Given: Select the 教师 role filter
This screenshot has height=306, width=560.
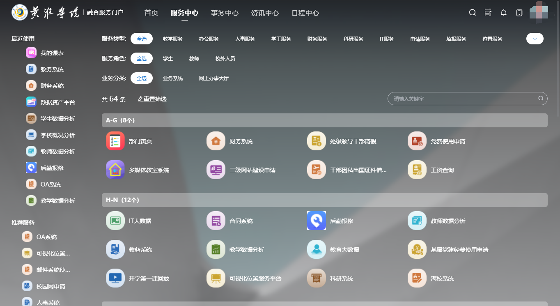Looking at the screenshot, I should point(194,58).
